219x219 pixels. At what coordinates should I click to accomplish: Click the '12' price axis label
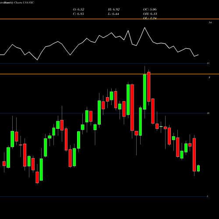[208, 63]
